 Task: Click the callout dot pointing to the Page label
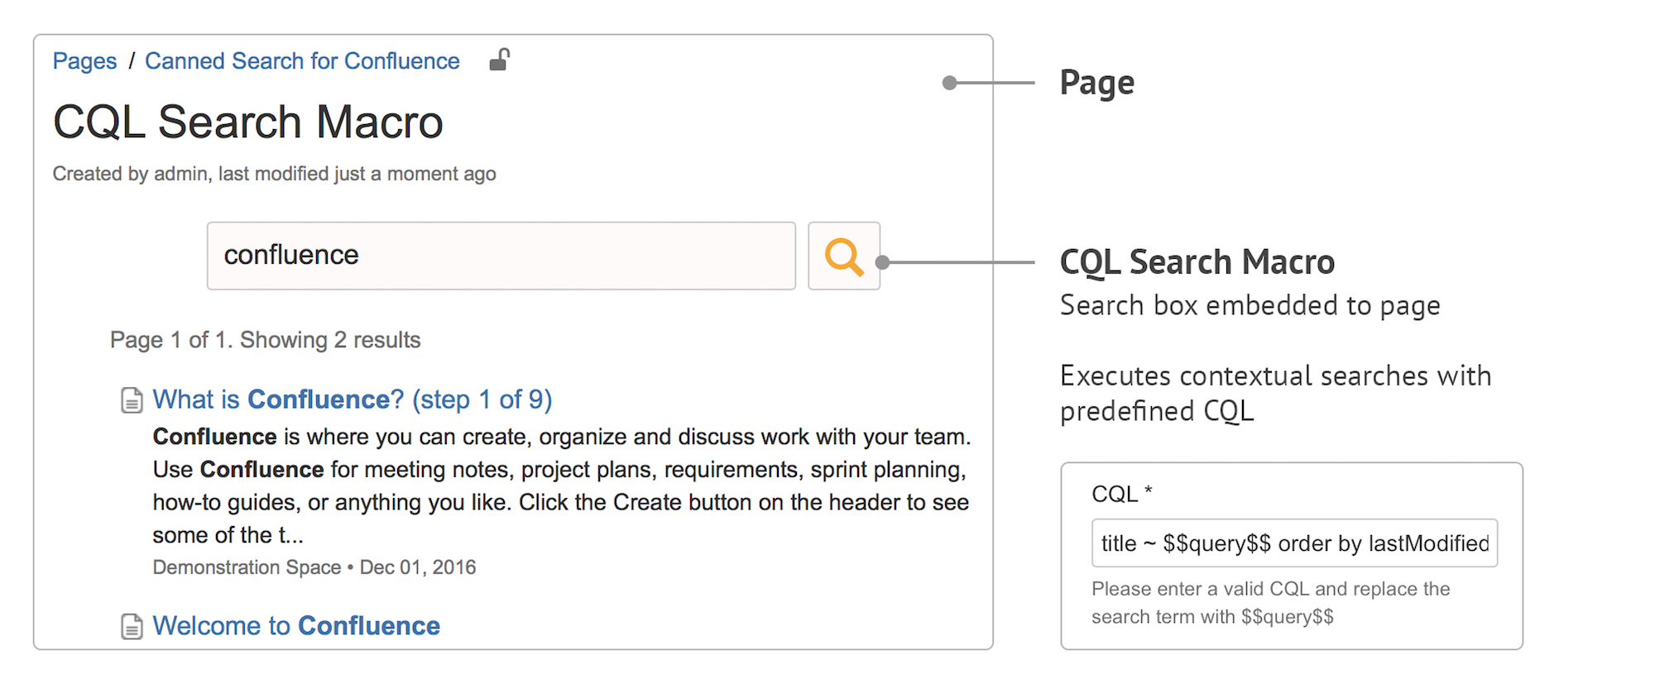coord(948,82)
